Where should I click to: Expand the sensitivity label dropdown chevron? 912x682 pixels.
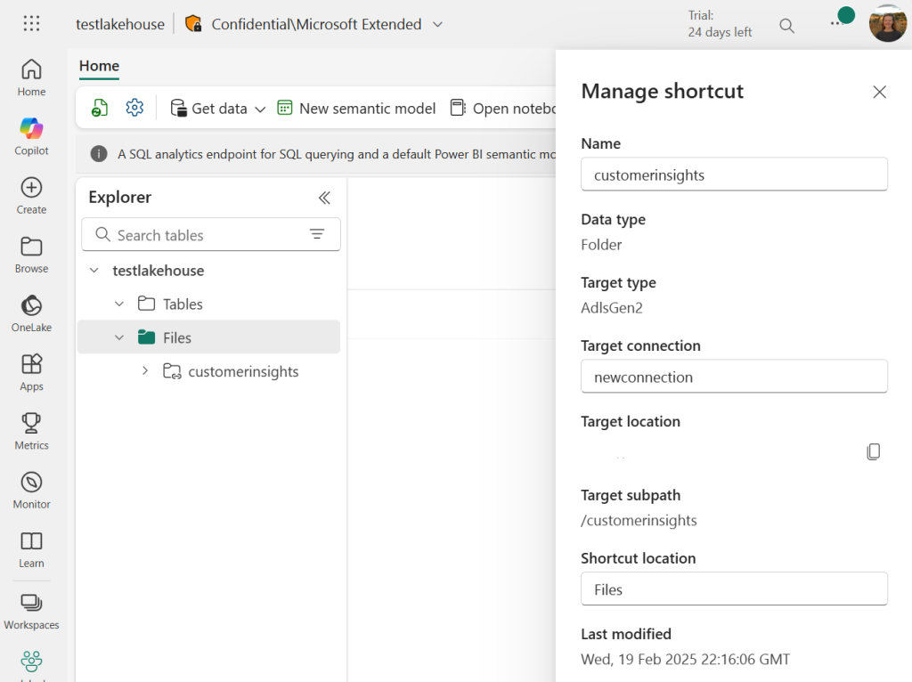438,24
